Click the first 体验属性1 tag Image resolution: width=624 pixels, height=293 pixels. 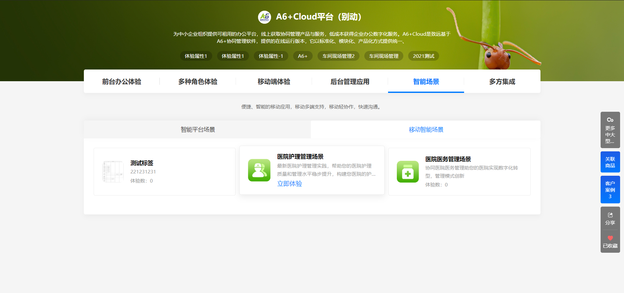point(196,56)
